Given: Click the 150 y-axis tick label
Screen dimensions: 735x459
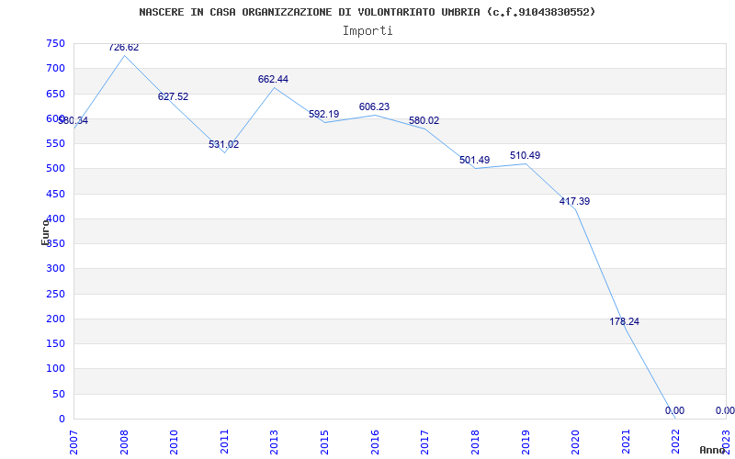Looking at the screenshot, I should point(55,343).
